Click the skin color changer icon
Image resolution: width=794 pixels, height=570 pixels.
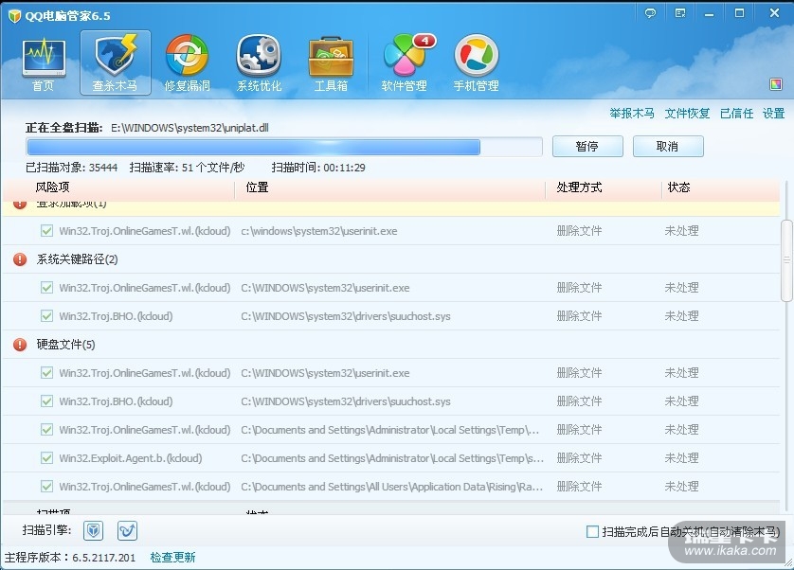pyautogui.click(x=775, y=84)
